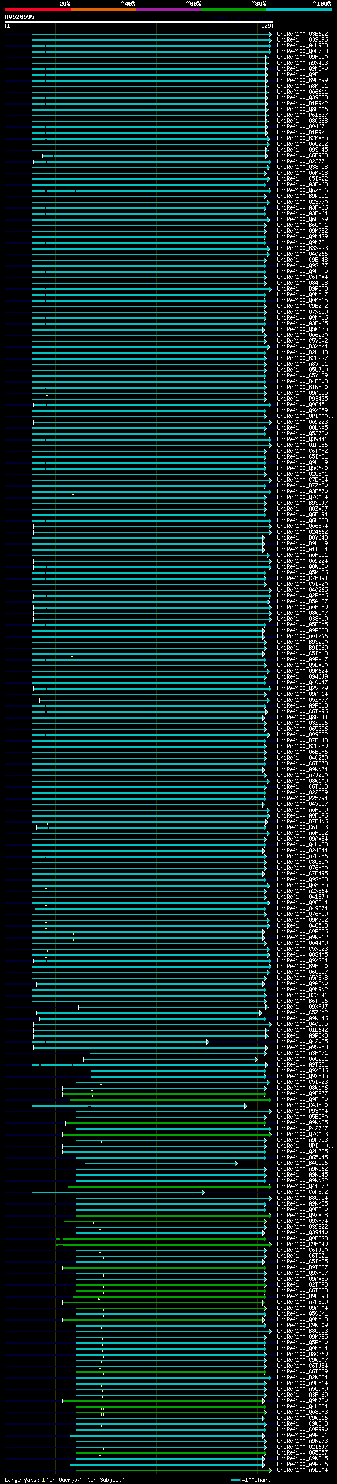This screenshot has width=337, height=1484.
Task: Select hit label UniRef100_B8Q9D3
Action: click(x=302, y=1331)
